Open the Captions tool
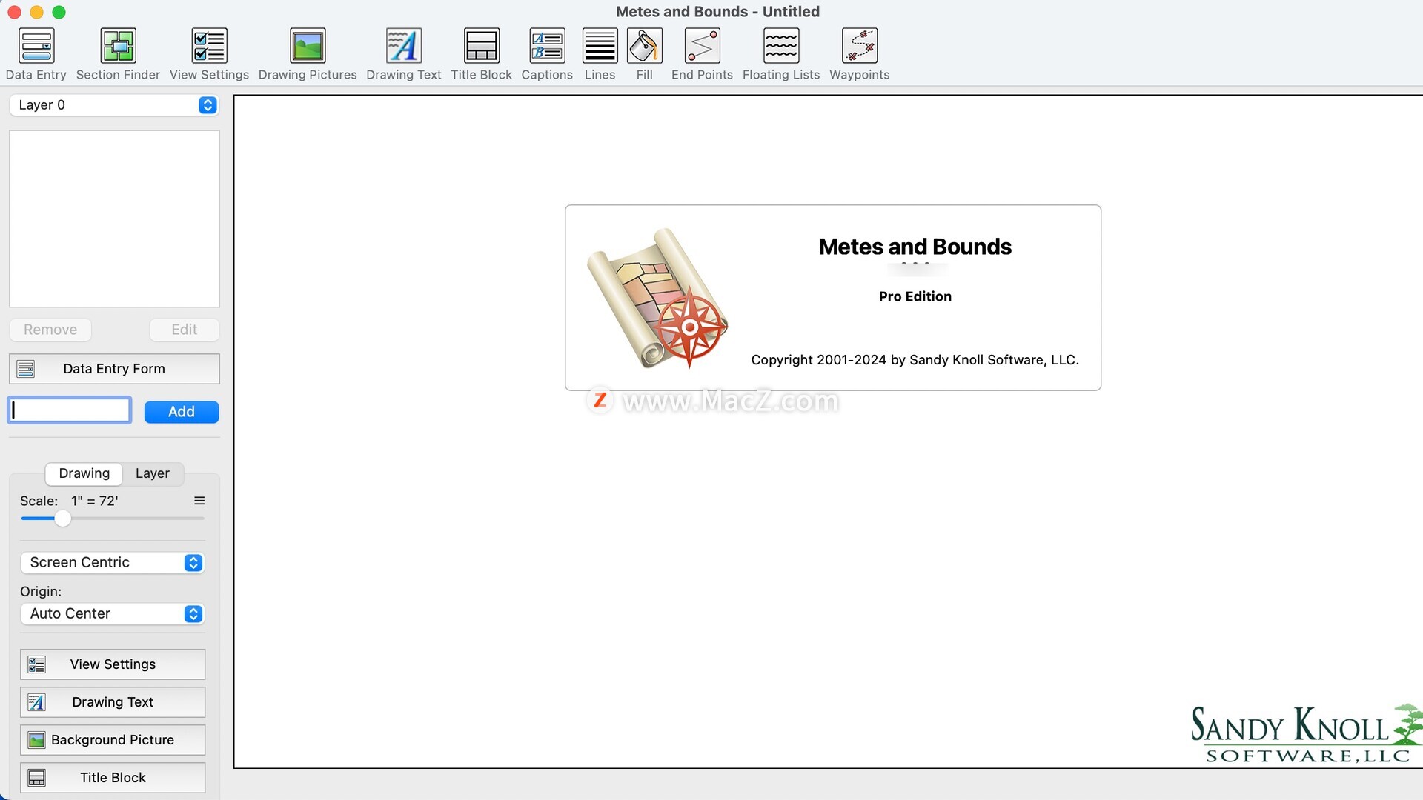 [547, 46]
